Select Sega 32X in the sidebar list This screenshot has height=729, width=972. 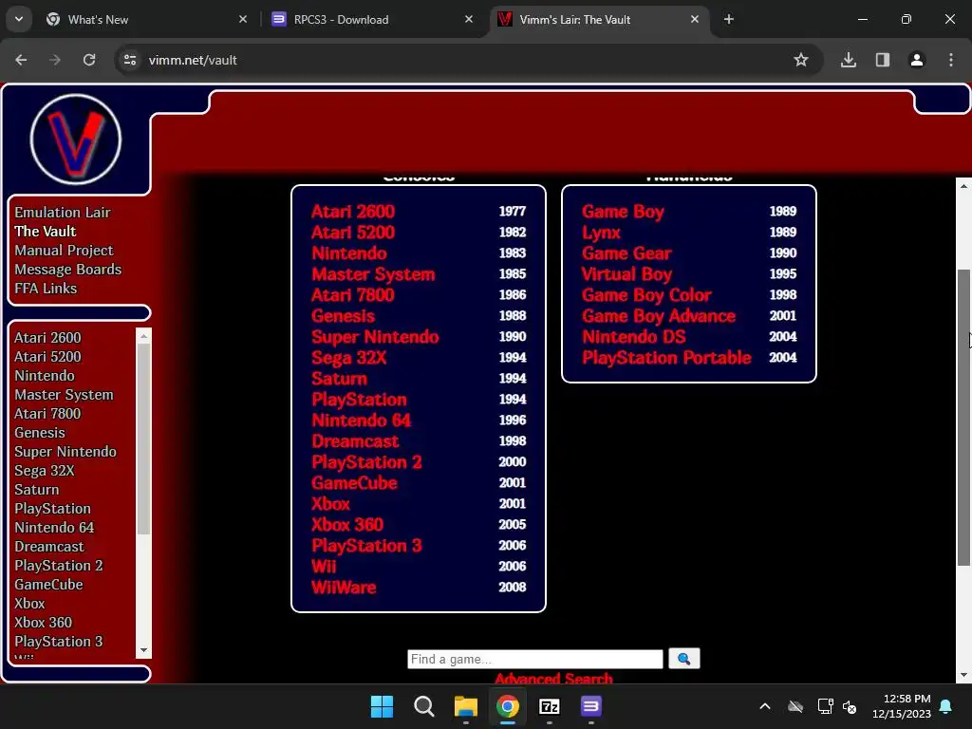coord(44,471)
